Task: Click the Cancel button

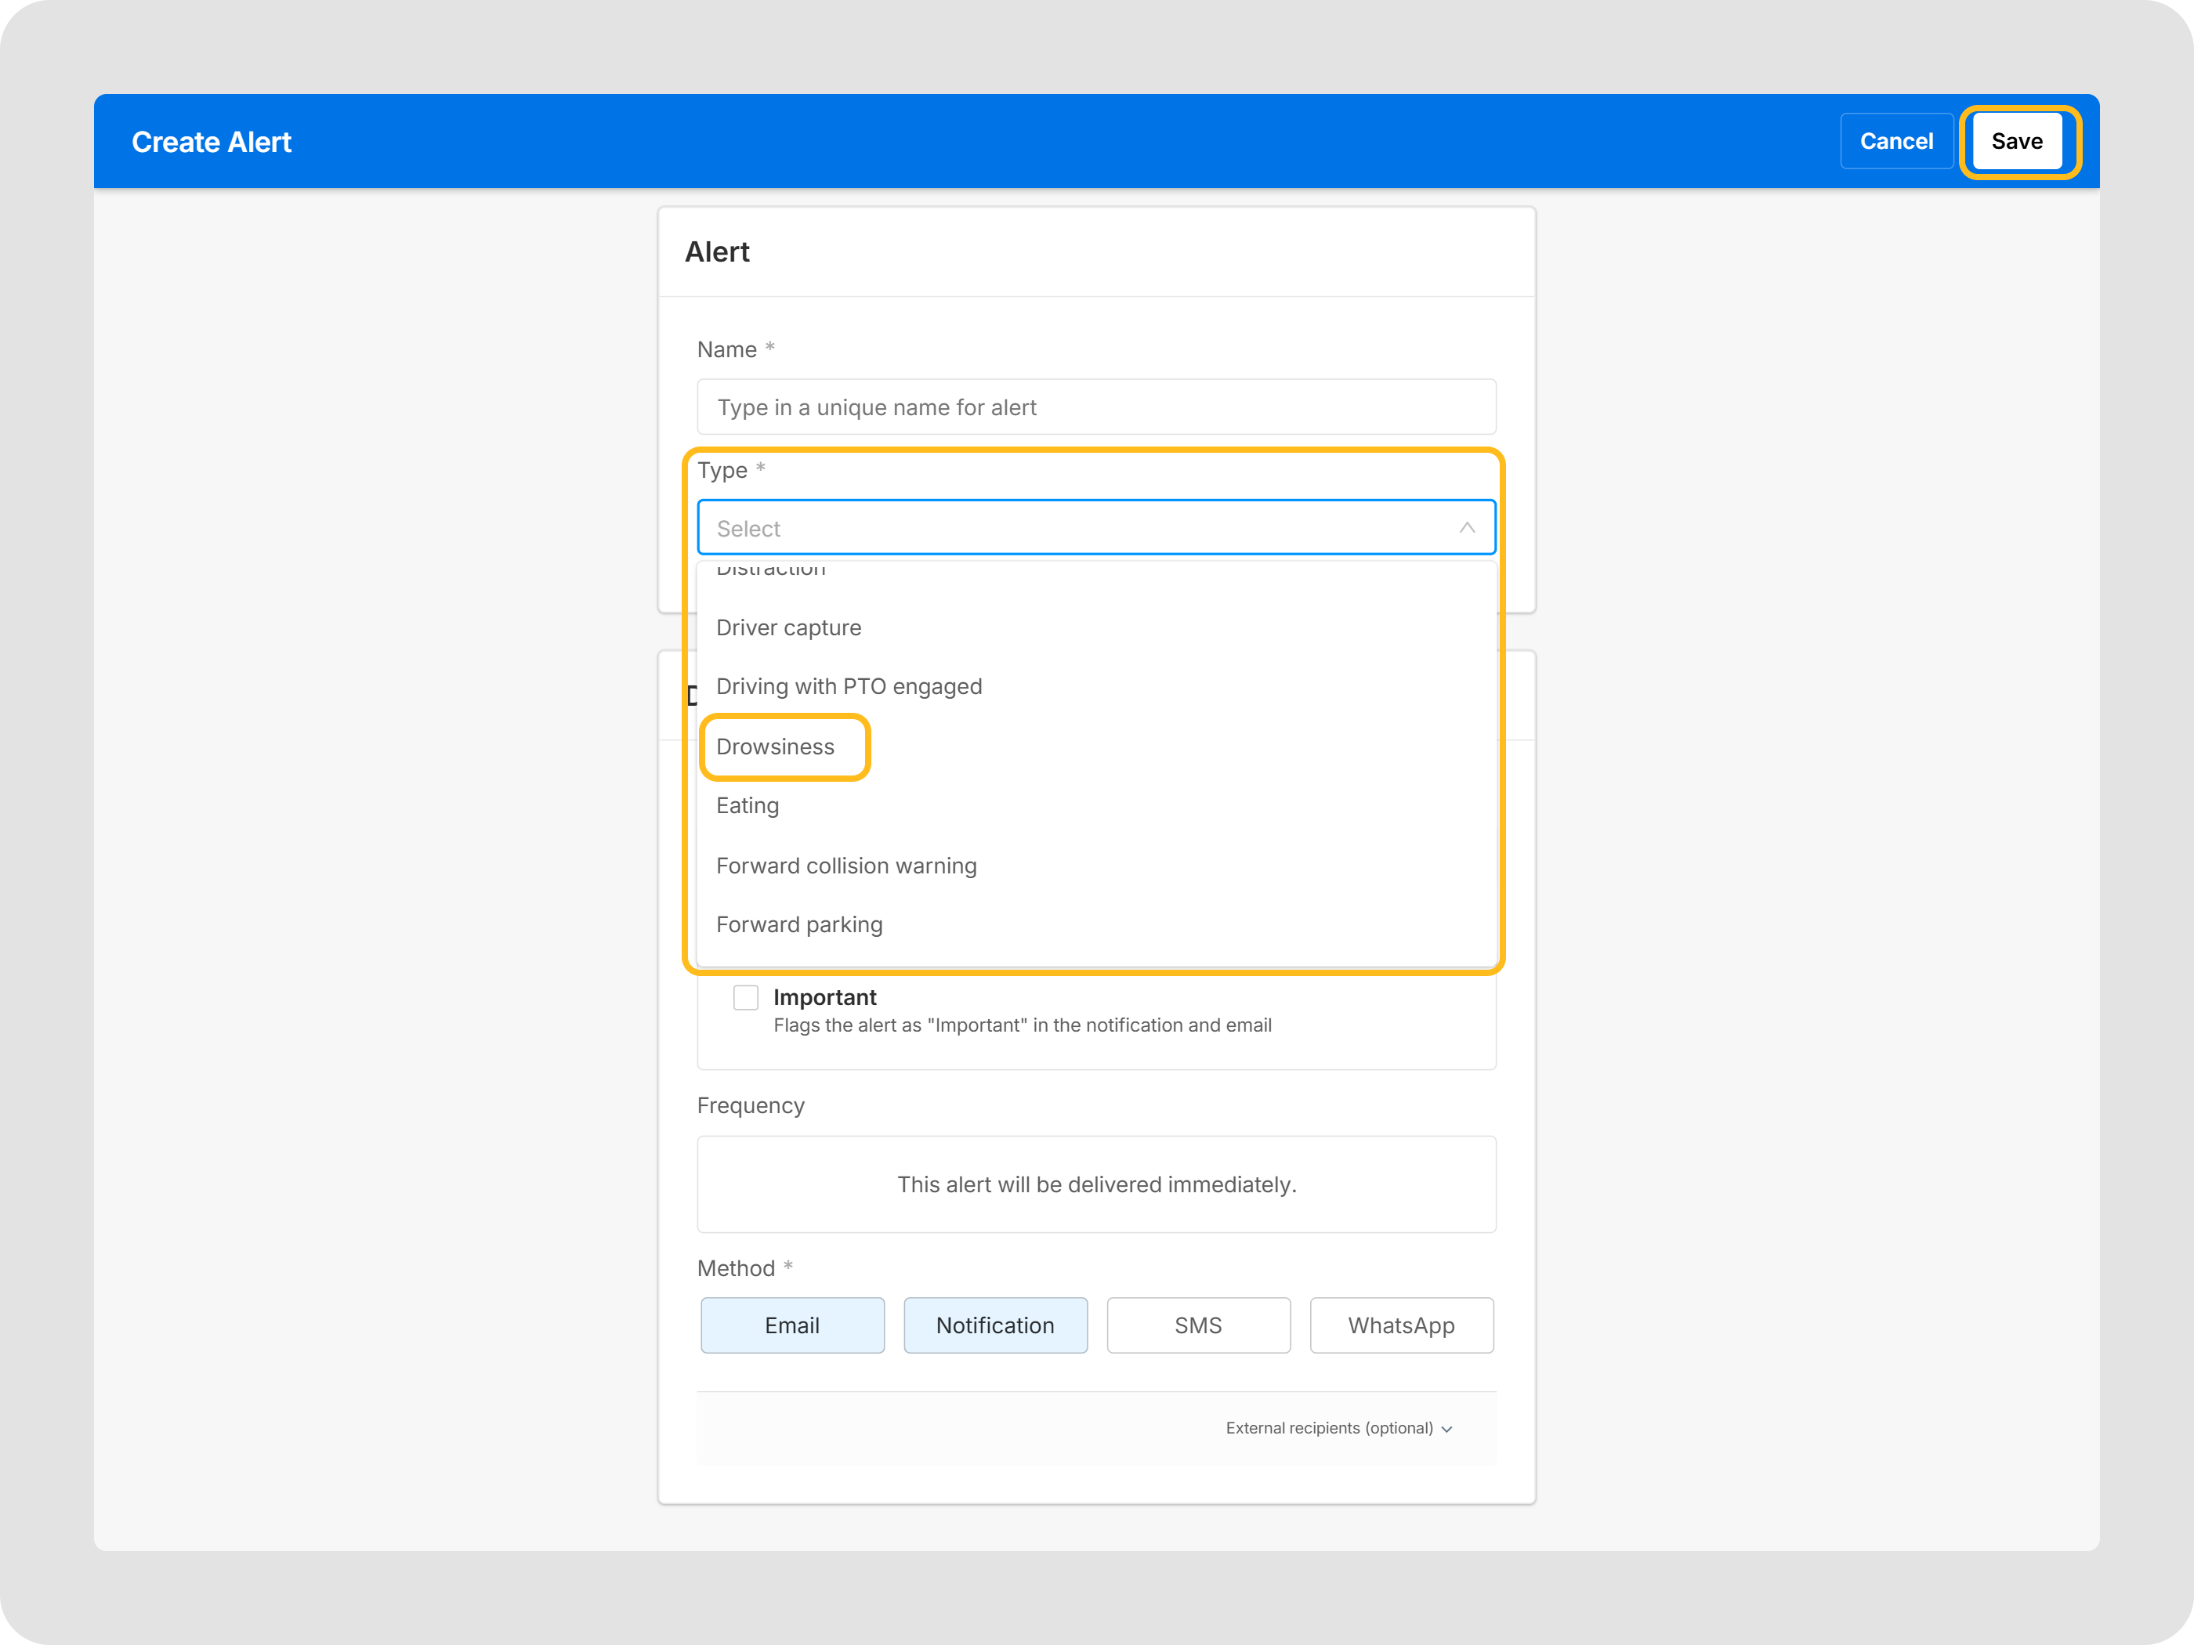Action: pyautogui.click(x=1895, y=142)
